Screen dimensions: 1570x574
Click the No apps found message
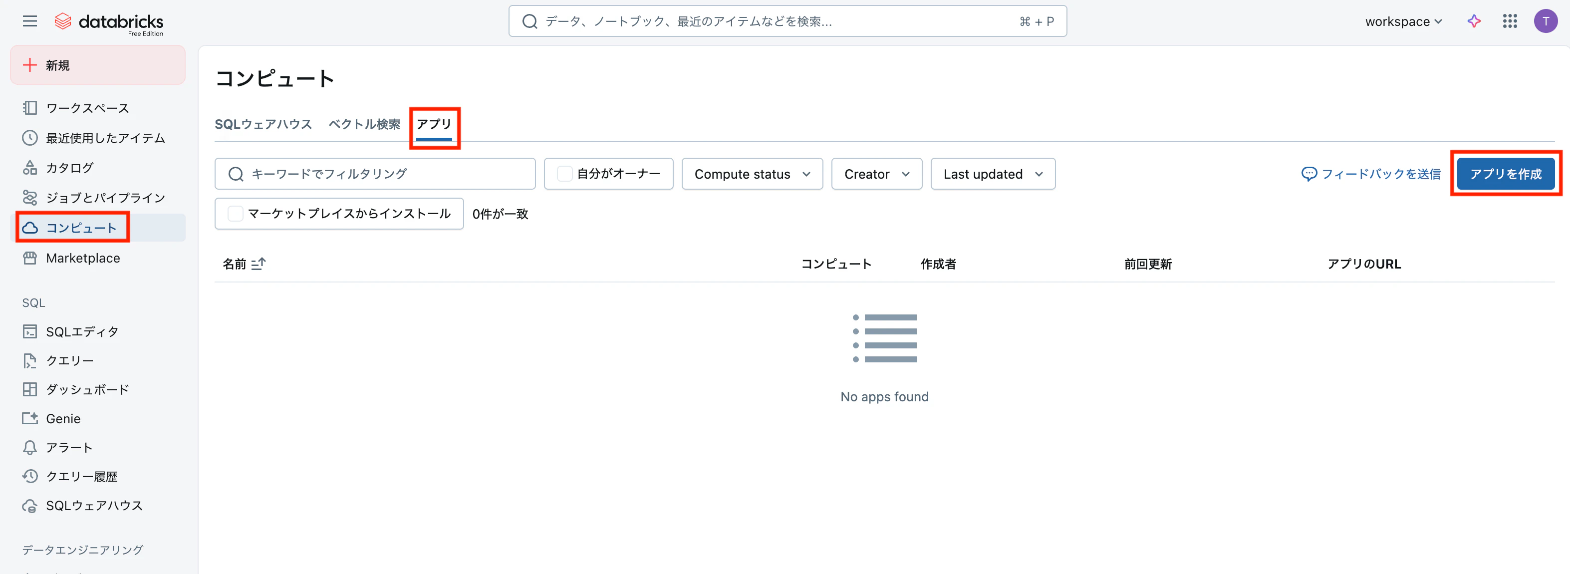click(884, 397)
